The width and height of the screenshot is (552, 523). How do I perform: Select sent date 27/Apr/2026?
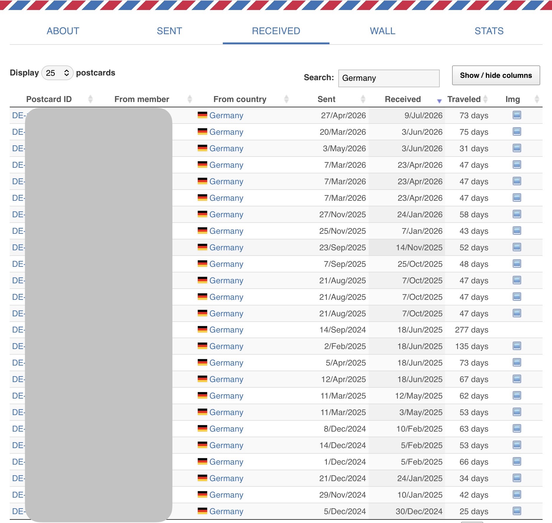tap(343, 115)
